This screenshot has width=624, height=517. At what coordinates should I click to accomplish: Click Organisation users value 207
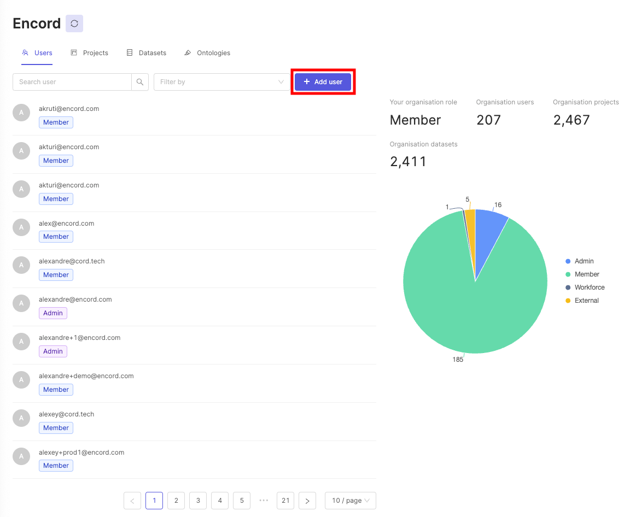[x=489, y=120]
